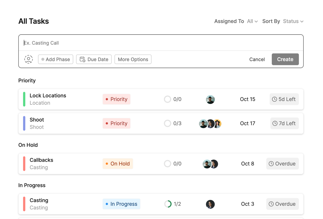
Task: Click the Overdue badge on the Casting task
Action: pyautogui.click(x=282, y=204)
